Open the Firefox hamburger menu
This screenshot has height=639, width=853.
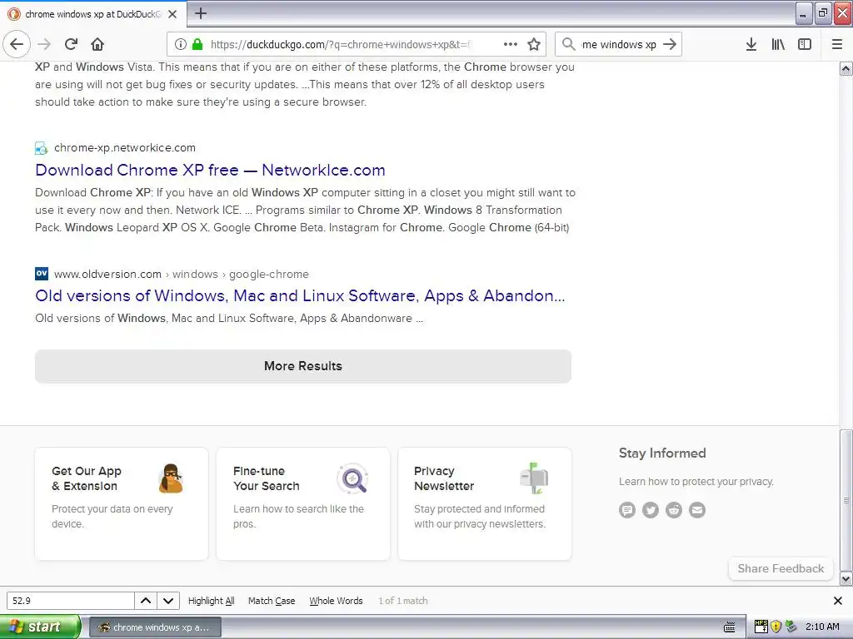pyautogui.click(x=837, y=44)
